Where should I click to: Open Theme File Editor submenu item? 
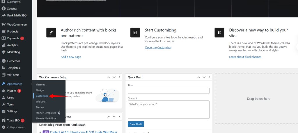point(46,118)
